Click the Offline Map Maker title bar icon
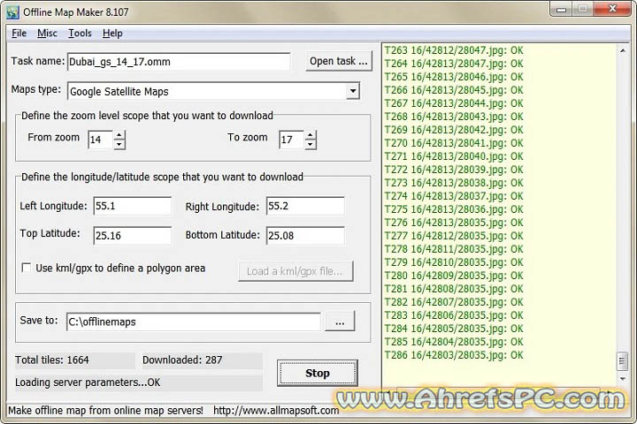Viewport: 637px width, 424px height. tap(12, 12)
